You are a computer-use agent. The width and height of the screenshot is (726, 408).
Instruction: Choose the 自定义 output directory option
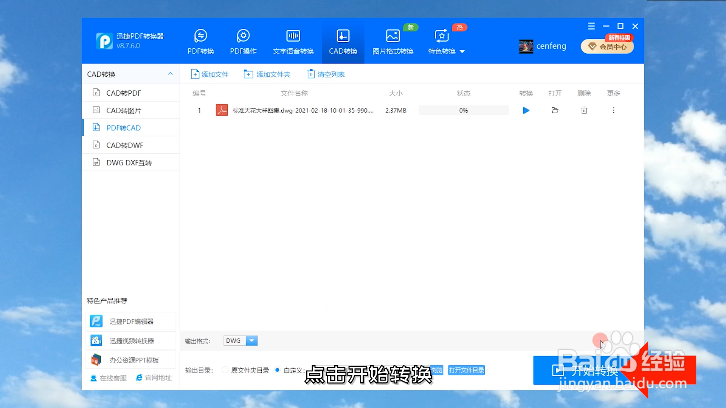(278, 370)
